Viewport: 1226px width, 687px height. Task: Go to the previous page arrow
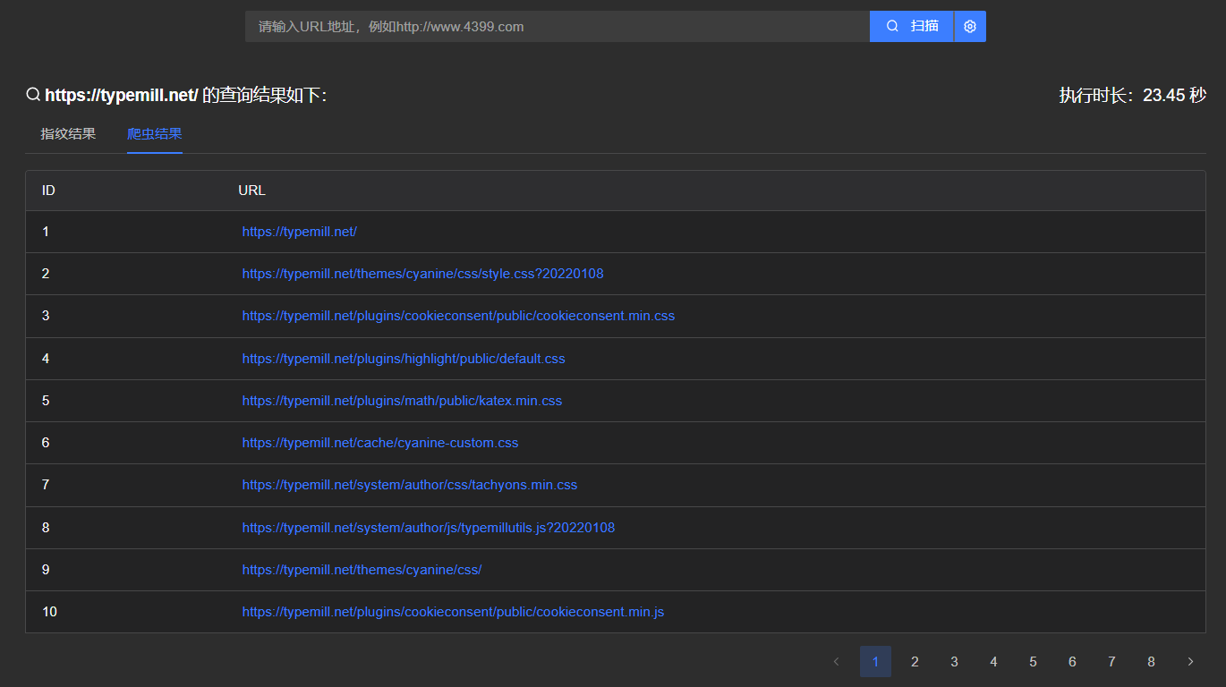coord(836,662)
